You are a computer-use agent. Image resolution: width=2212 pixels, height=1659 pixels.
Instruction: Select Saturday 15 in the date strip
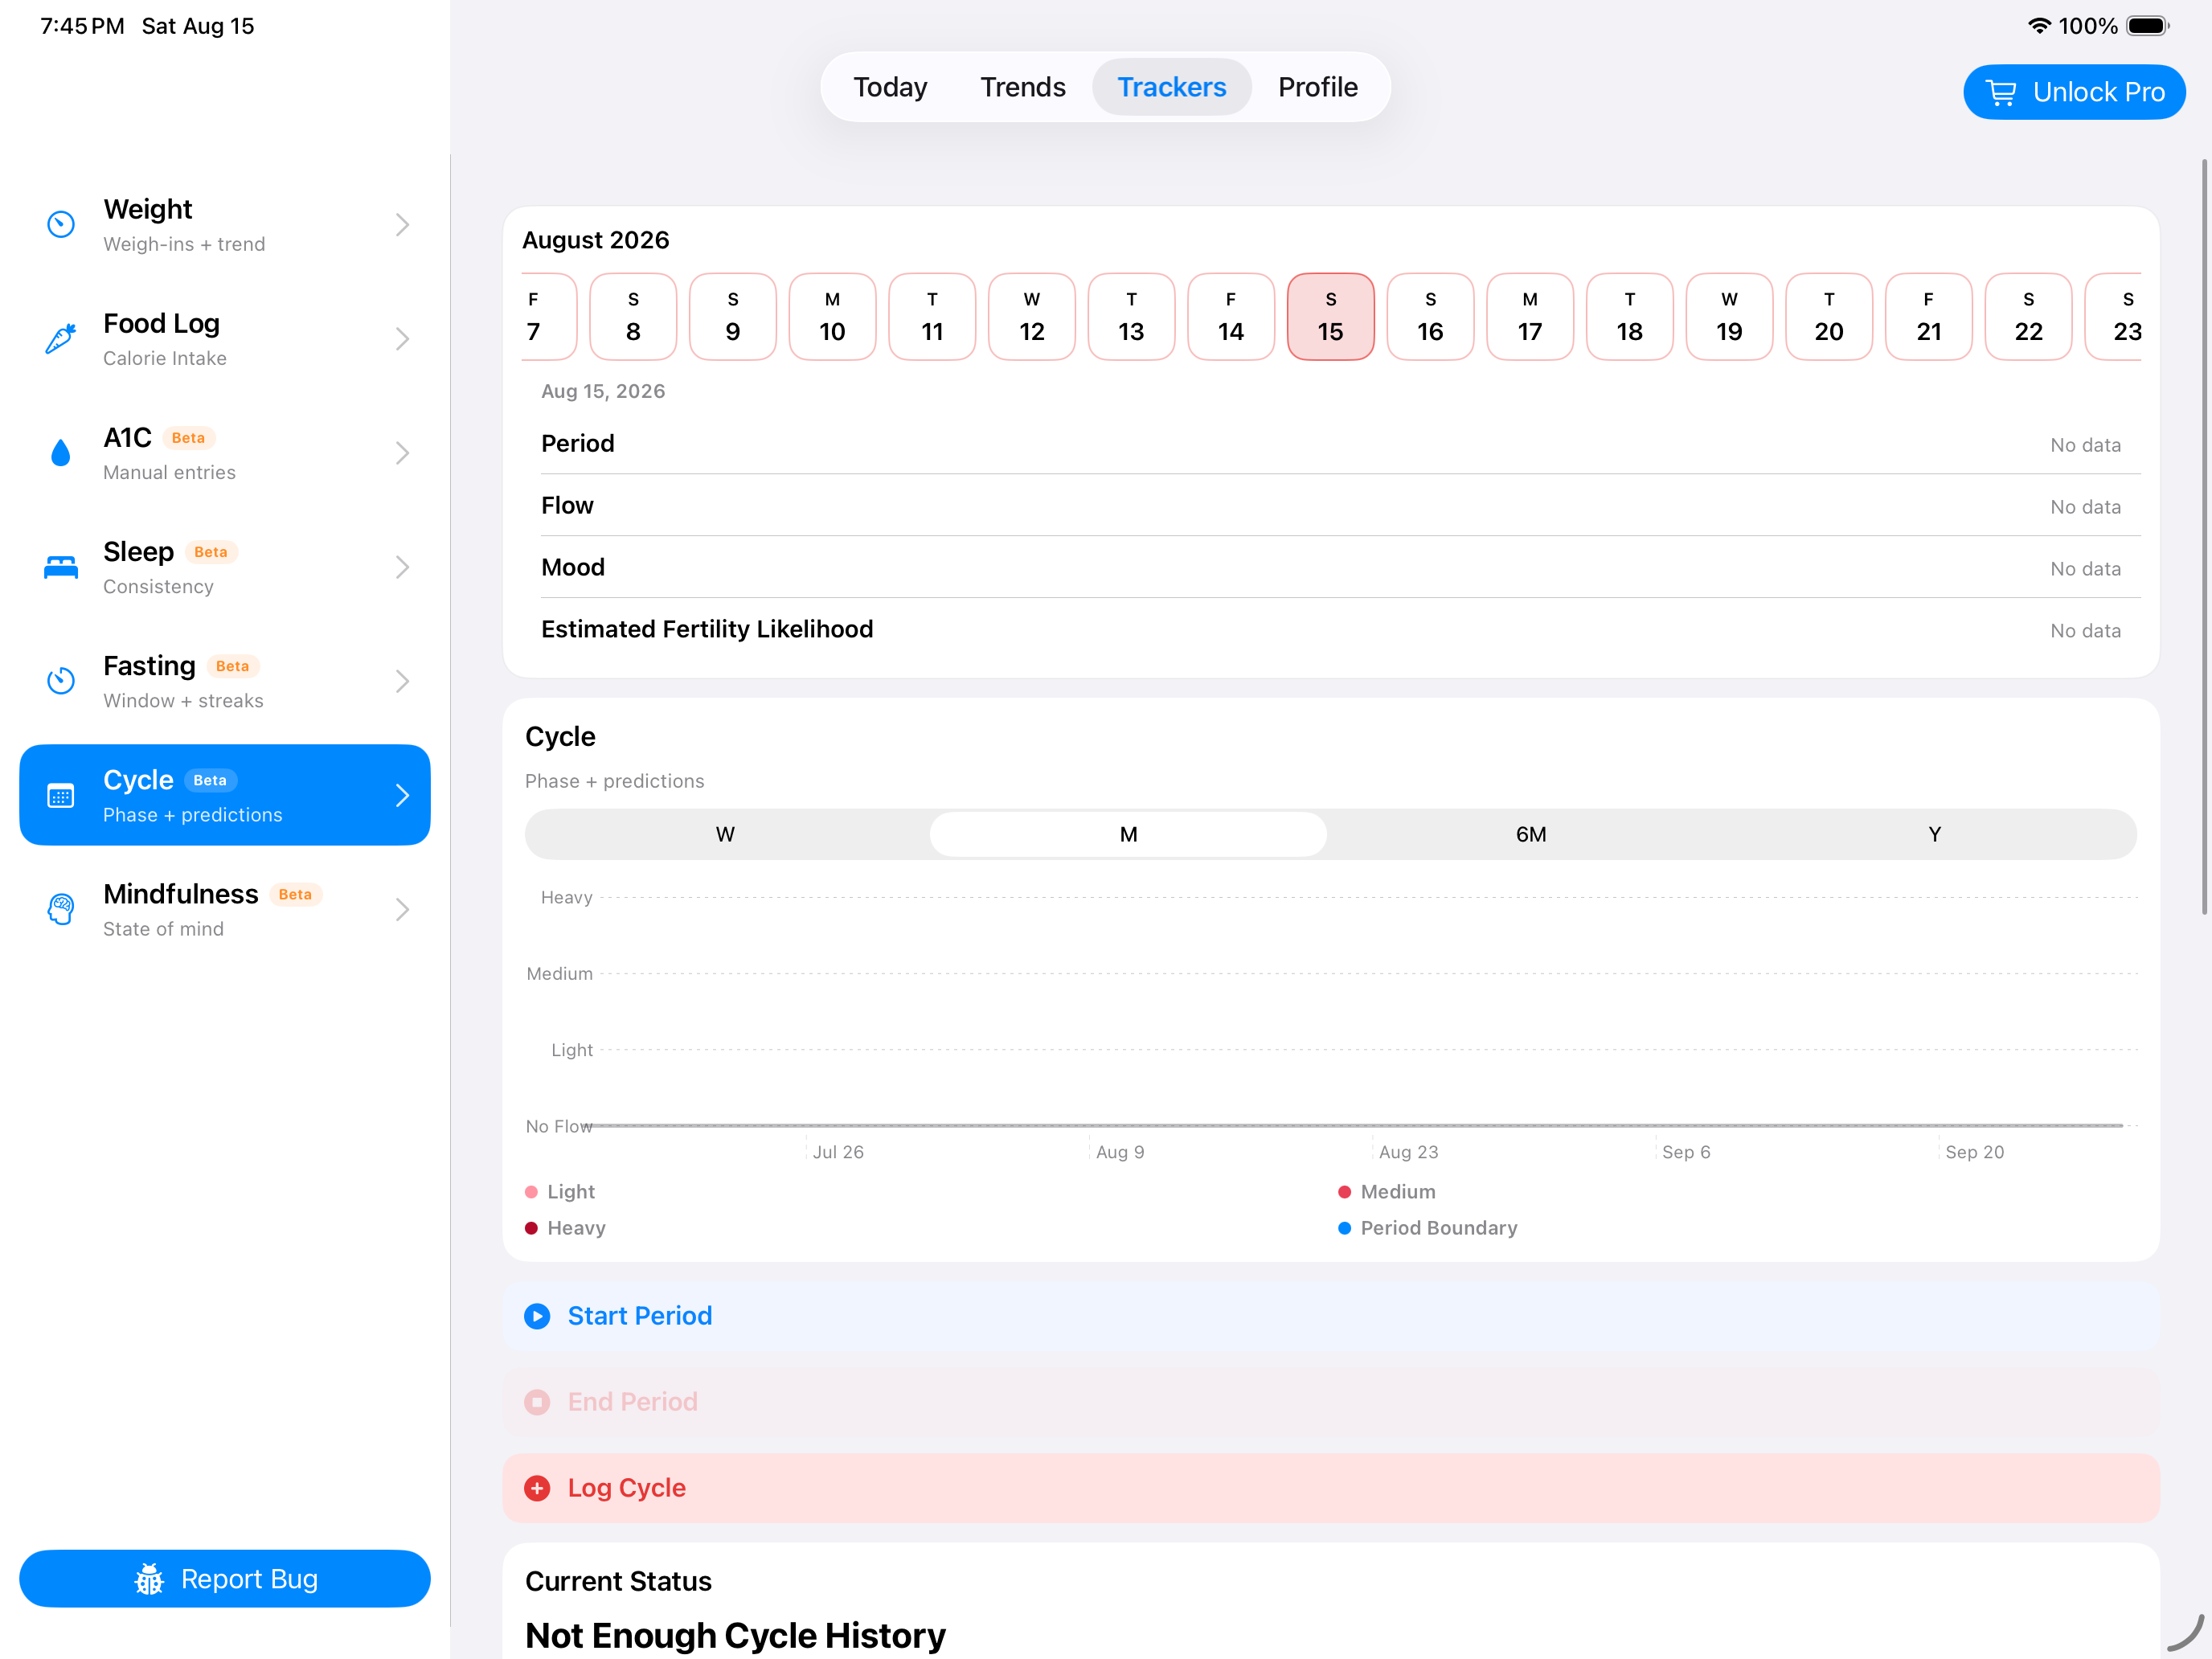tap(1330, 316)
